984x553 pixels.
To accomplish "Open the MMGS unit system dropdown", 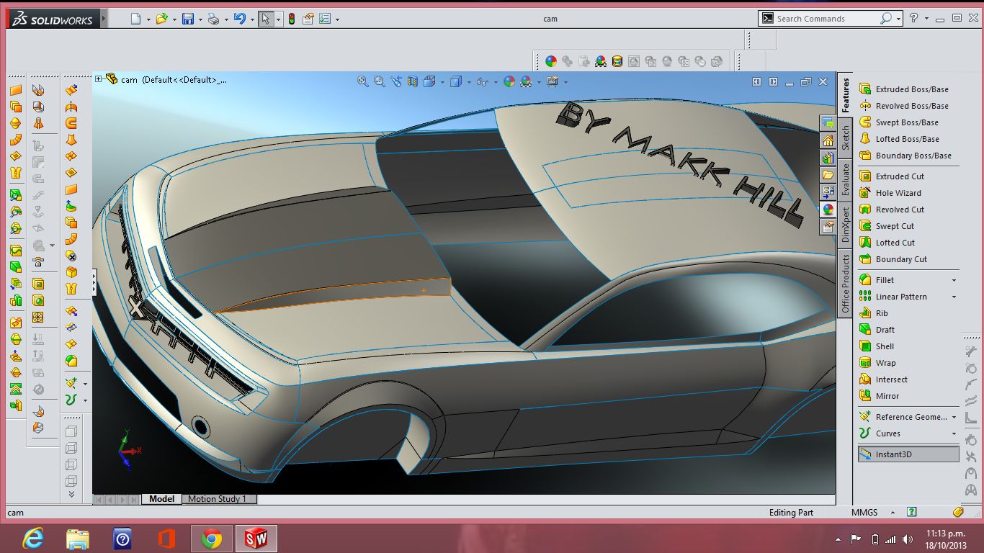I will click(x=892, y=513).
